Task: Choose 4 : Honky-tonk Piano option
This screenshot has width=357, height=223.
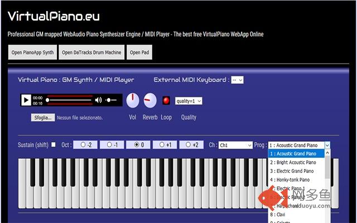Action: [x=296, y=180]
